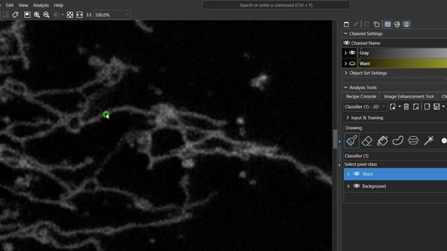Click the zoom out magnifier icon
447x251 pixels.
47,14
